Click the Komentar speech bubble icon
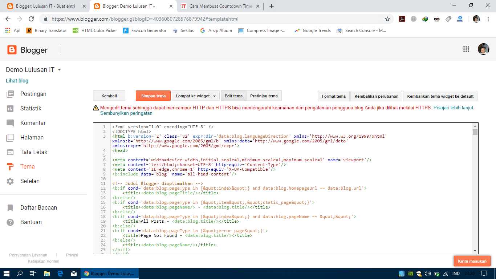This screenshot has height=279, width=496. (10, 123)
